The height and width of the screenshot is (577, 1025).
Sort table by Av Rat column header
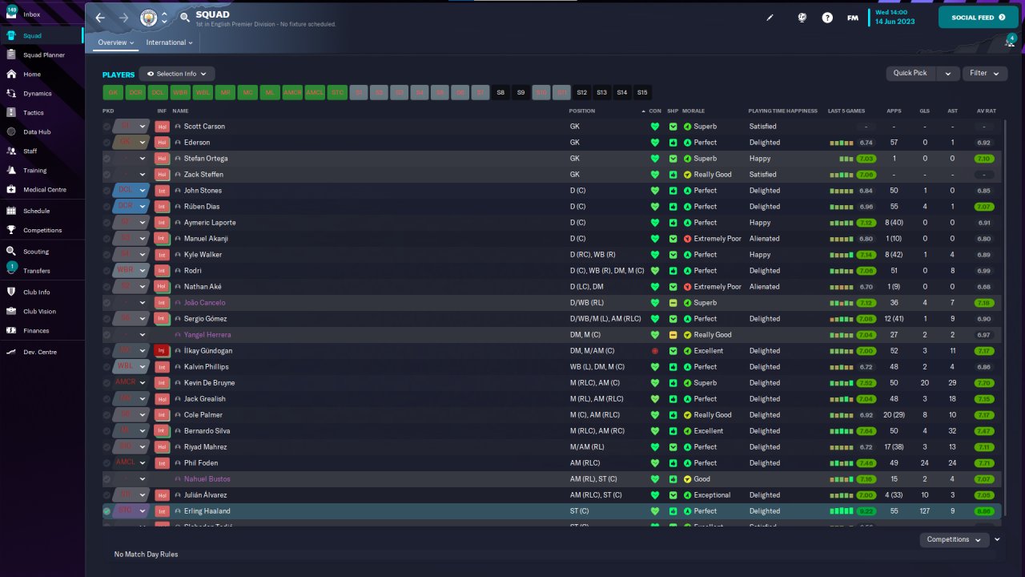(x=985, y=111)
